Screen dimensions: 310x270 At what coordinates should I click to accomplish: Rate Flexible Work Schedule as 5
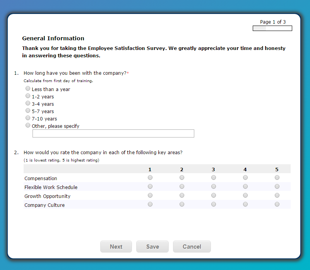[277, 186]
